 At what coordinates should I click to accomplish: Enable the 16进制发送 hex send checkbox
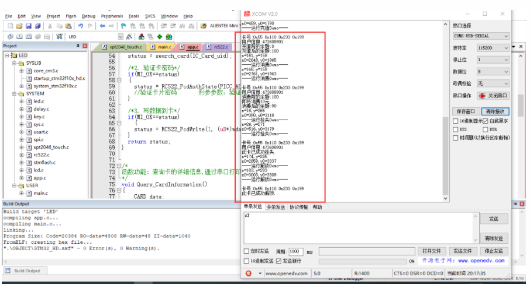246,261
